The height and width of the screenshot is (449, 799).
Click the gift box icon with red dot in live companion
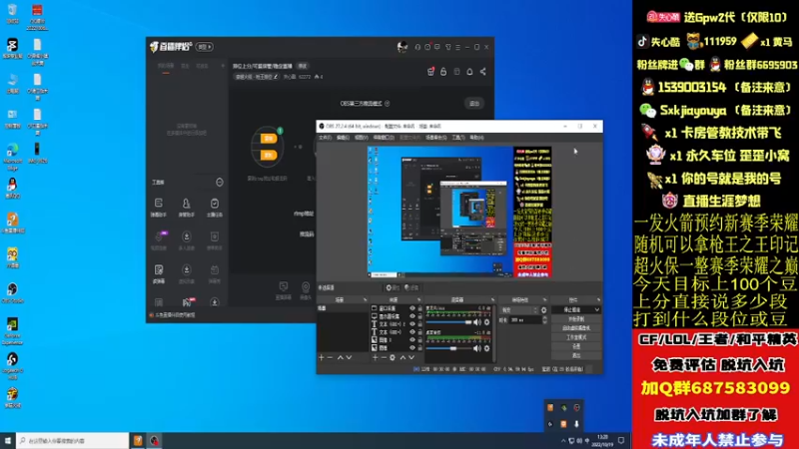pos(430,72)
